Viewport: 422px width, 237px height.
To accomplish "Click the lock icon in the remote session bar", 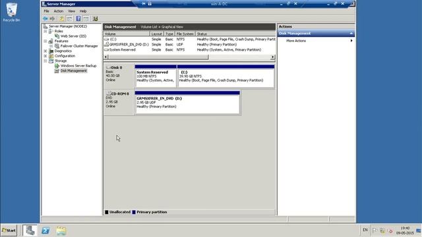I will (x=150, y=3).
